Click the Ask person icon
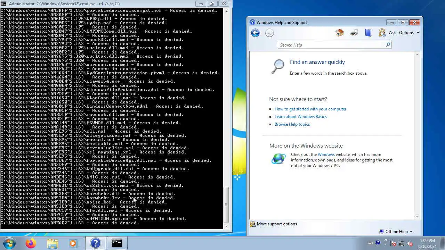 coord(382,33)
